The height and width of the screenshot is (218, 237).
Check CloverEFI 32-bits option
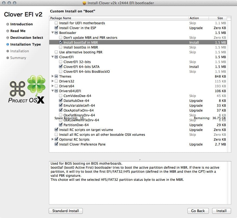coord(61,62)
